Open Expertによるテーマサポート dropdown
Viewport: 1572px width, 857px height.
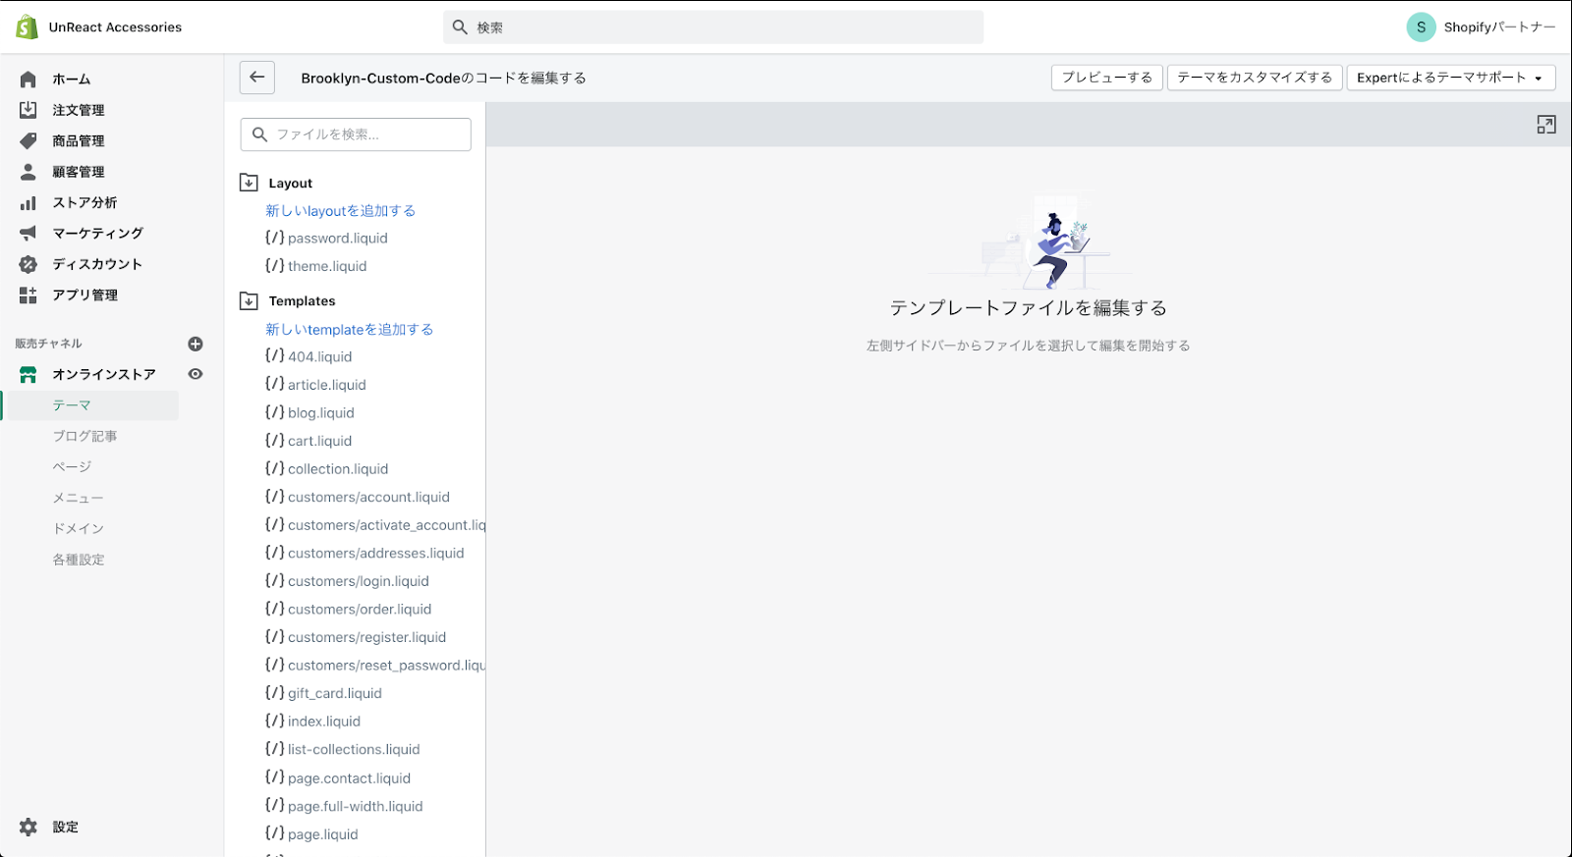point(1450,78)
